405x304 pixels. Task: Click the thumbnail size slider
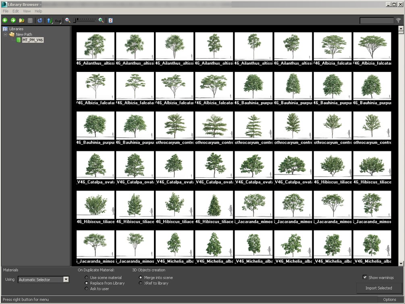85,20
